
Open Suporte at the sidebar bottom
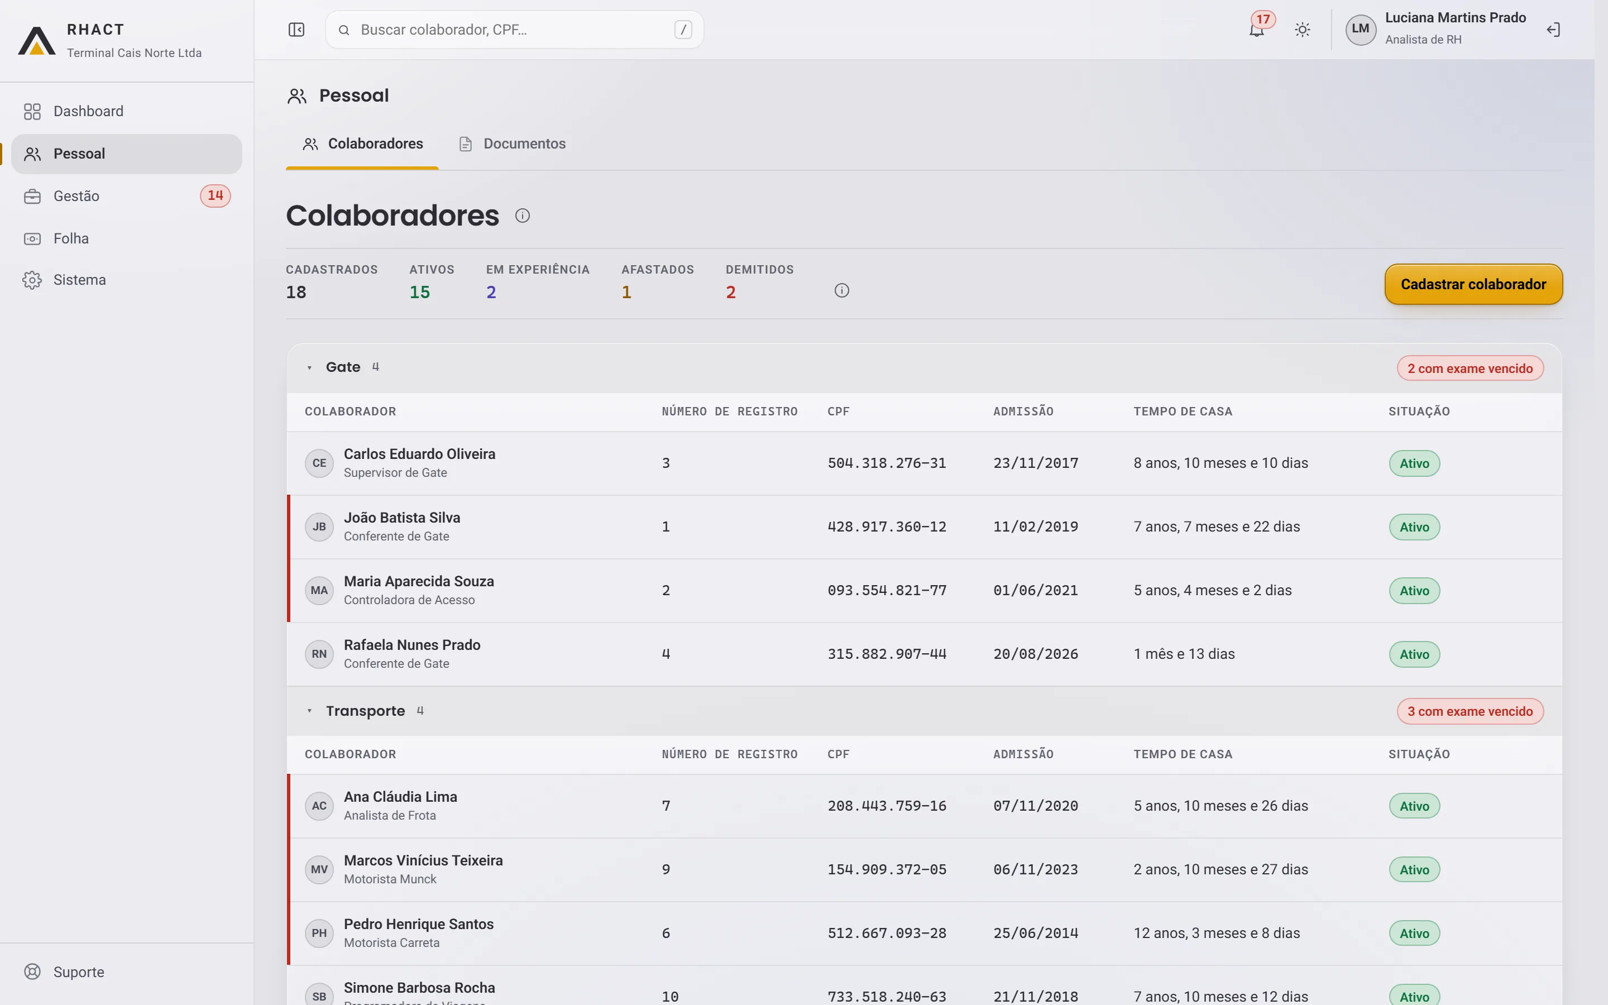pos(127,971)
